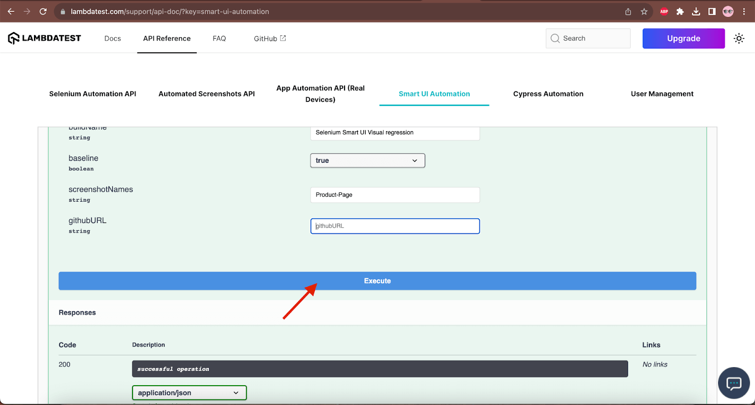Switch to Selenium Automation API tab
The image size is (755, 405).
point(92,94)
